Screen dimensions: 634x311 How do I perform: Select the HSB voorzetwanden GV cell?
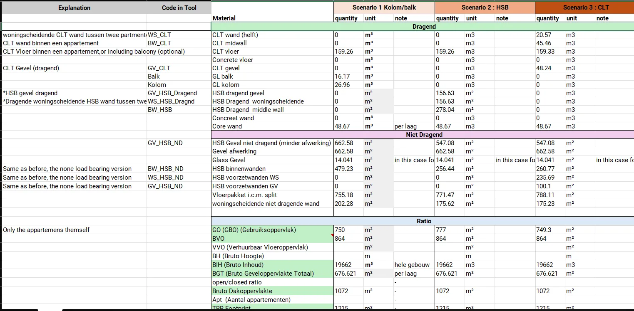tap(272, 186)
